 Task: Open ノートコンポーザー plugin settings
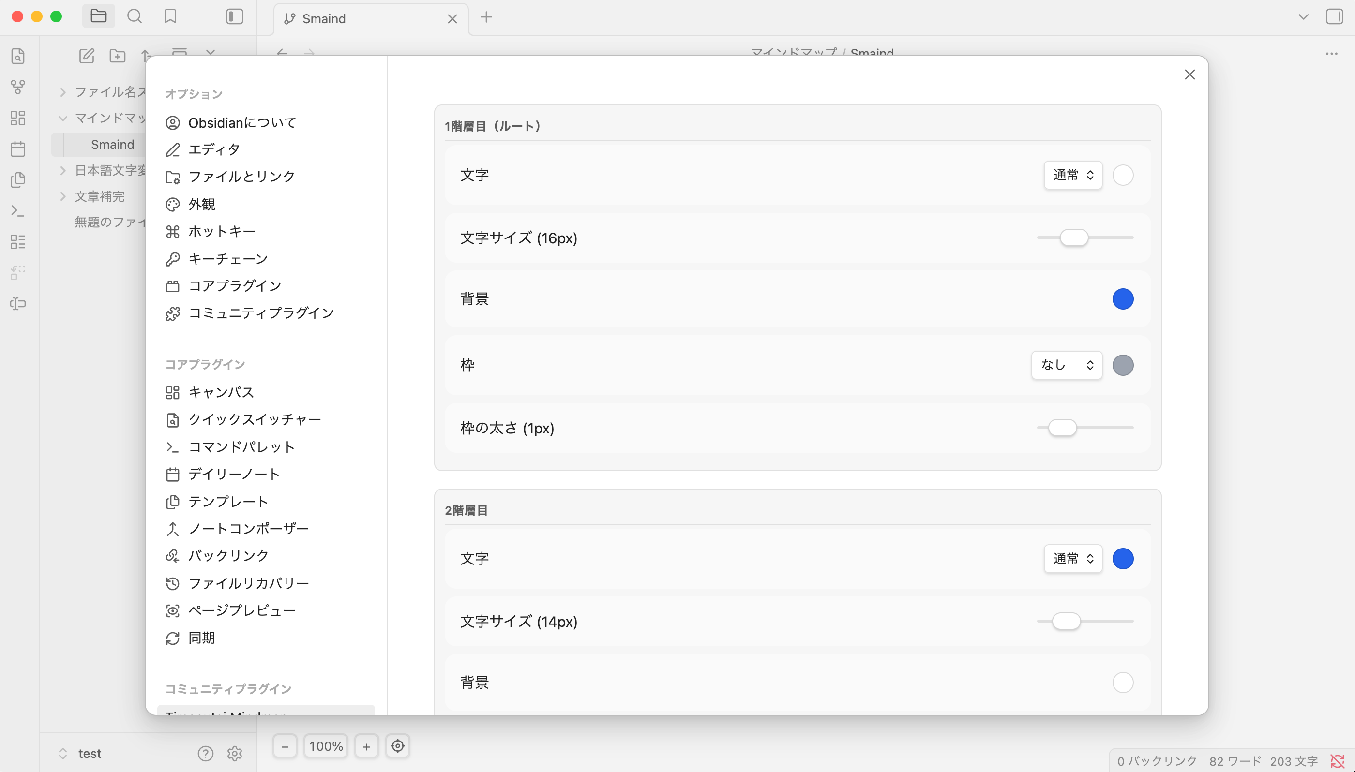tap(267, 529)
